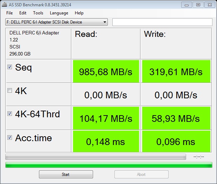217x184 pixels.
Task: Click the 4K read result 0,00 MB/s
Action: 106,95
